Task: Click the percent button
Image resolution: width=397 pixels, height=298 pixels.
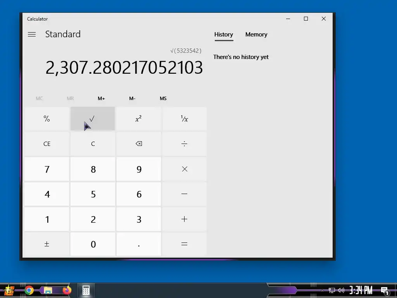Action: [47, 119]
